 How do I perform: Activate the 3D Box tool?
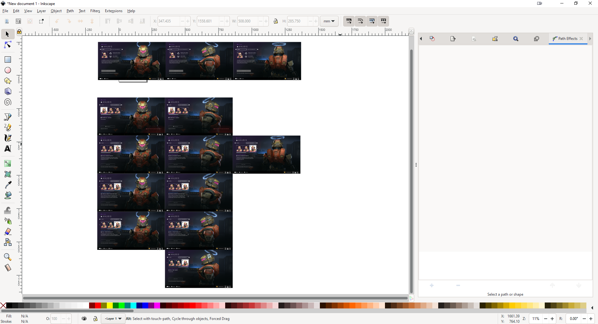tap(8, 91)
